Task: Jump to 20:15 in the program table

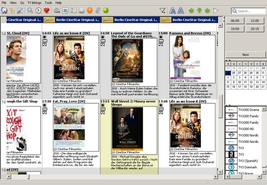Action: [255, 29]
